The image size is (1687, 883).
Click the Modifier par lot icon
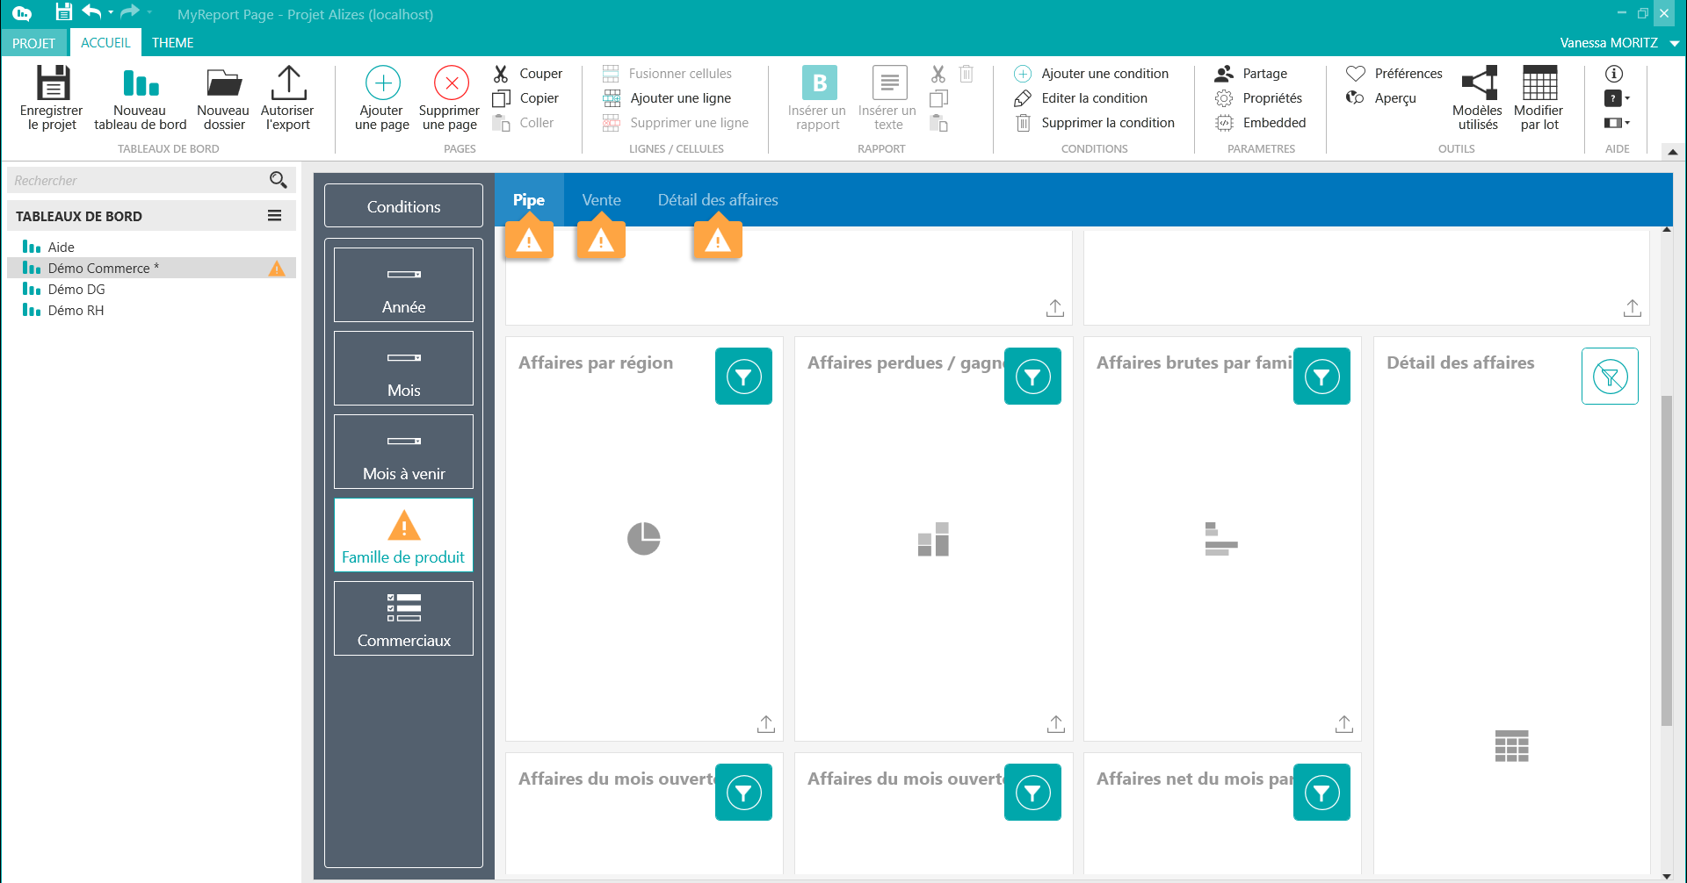1539,83
